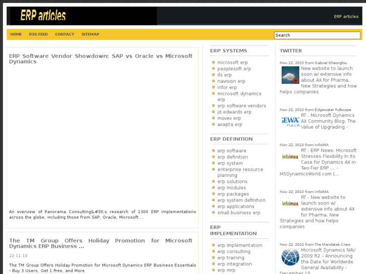The width and height of the screenshot is (366, 274).
Task: Click the movex erp link
Action: (229, 118)
